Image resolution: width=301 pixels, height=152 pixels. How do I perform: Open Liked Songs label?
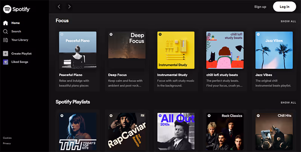coord(20,62)
